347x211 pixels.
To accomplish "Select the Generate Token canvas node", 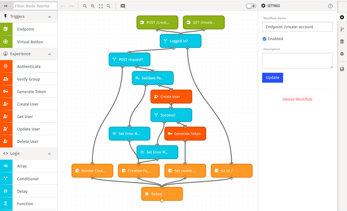I will click(185, 134).
